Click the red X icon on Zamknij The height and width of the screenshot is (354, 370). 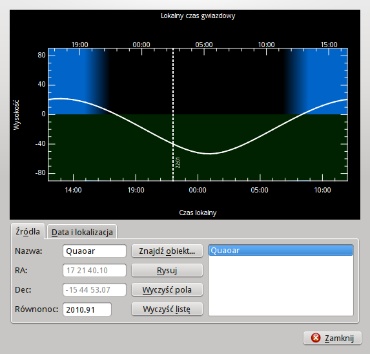316,338
